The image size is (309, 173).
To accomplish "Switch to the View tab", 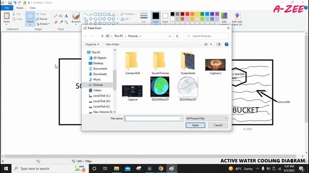I will (x=32, y=8).
